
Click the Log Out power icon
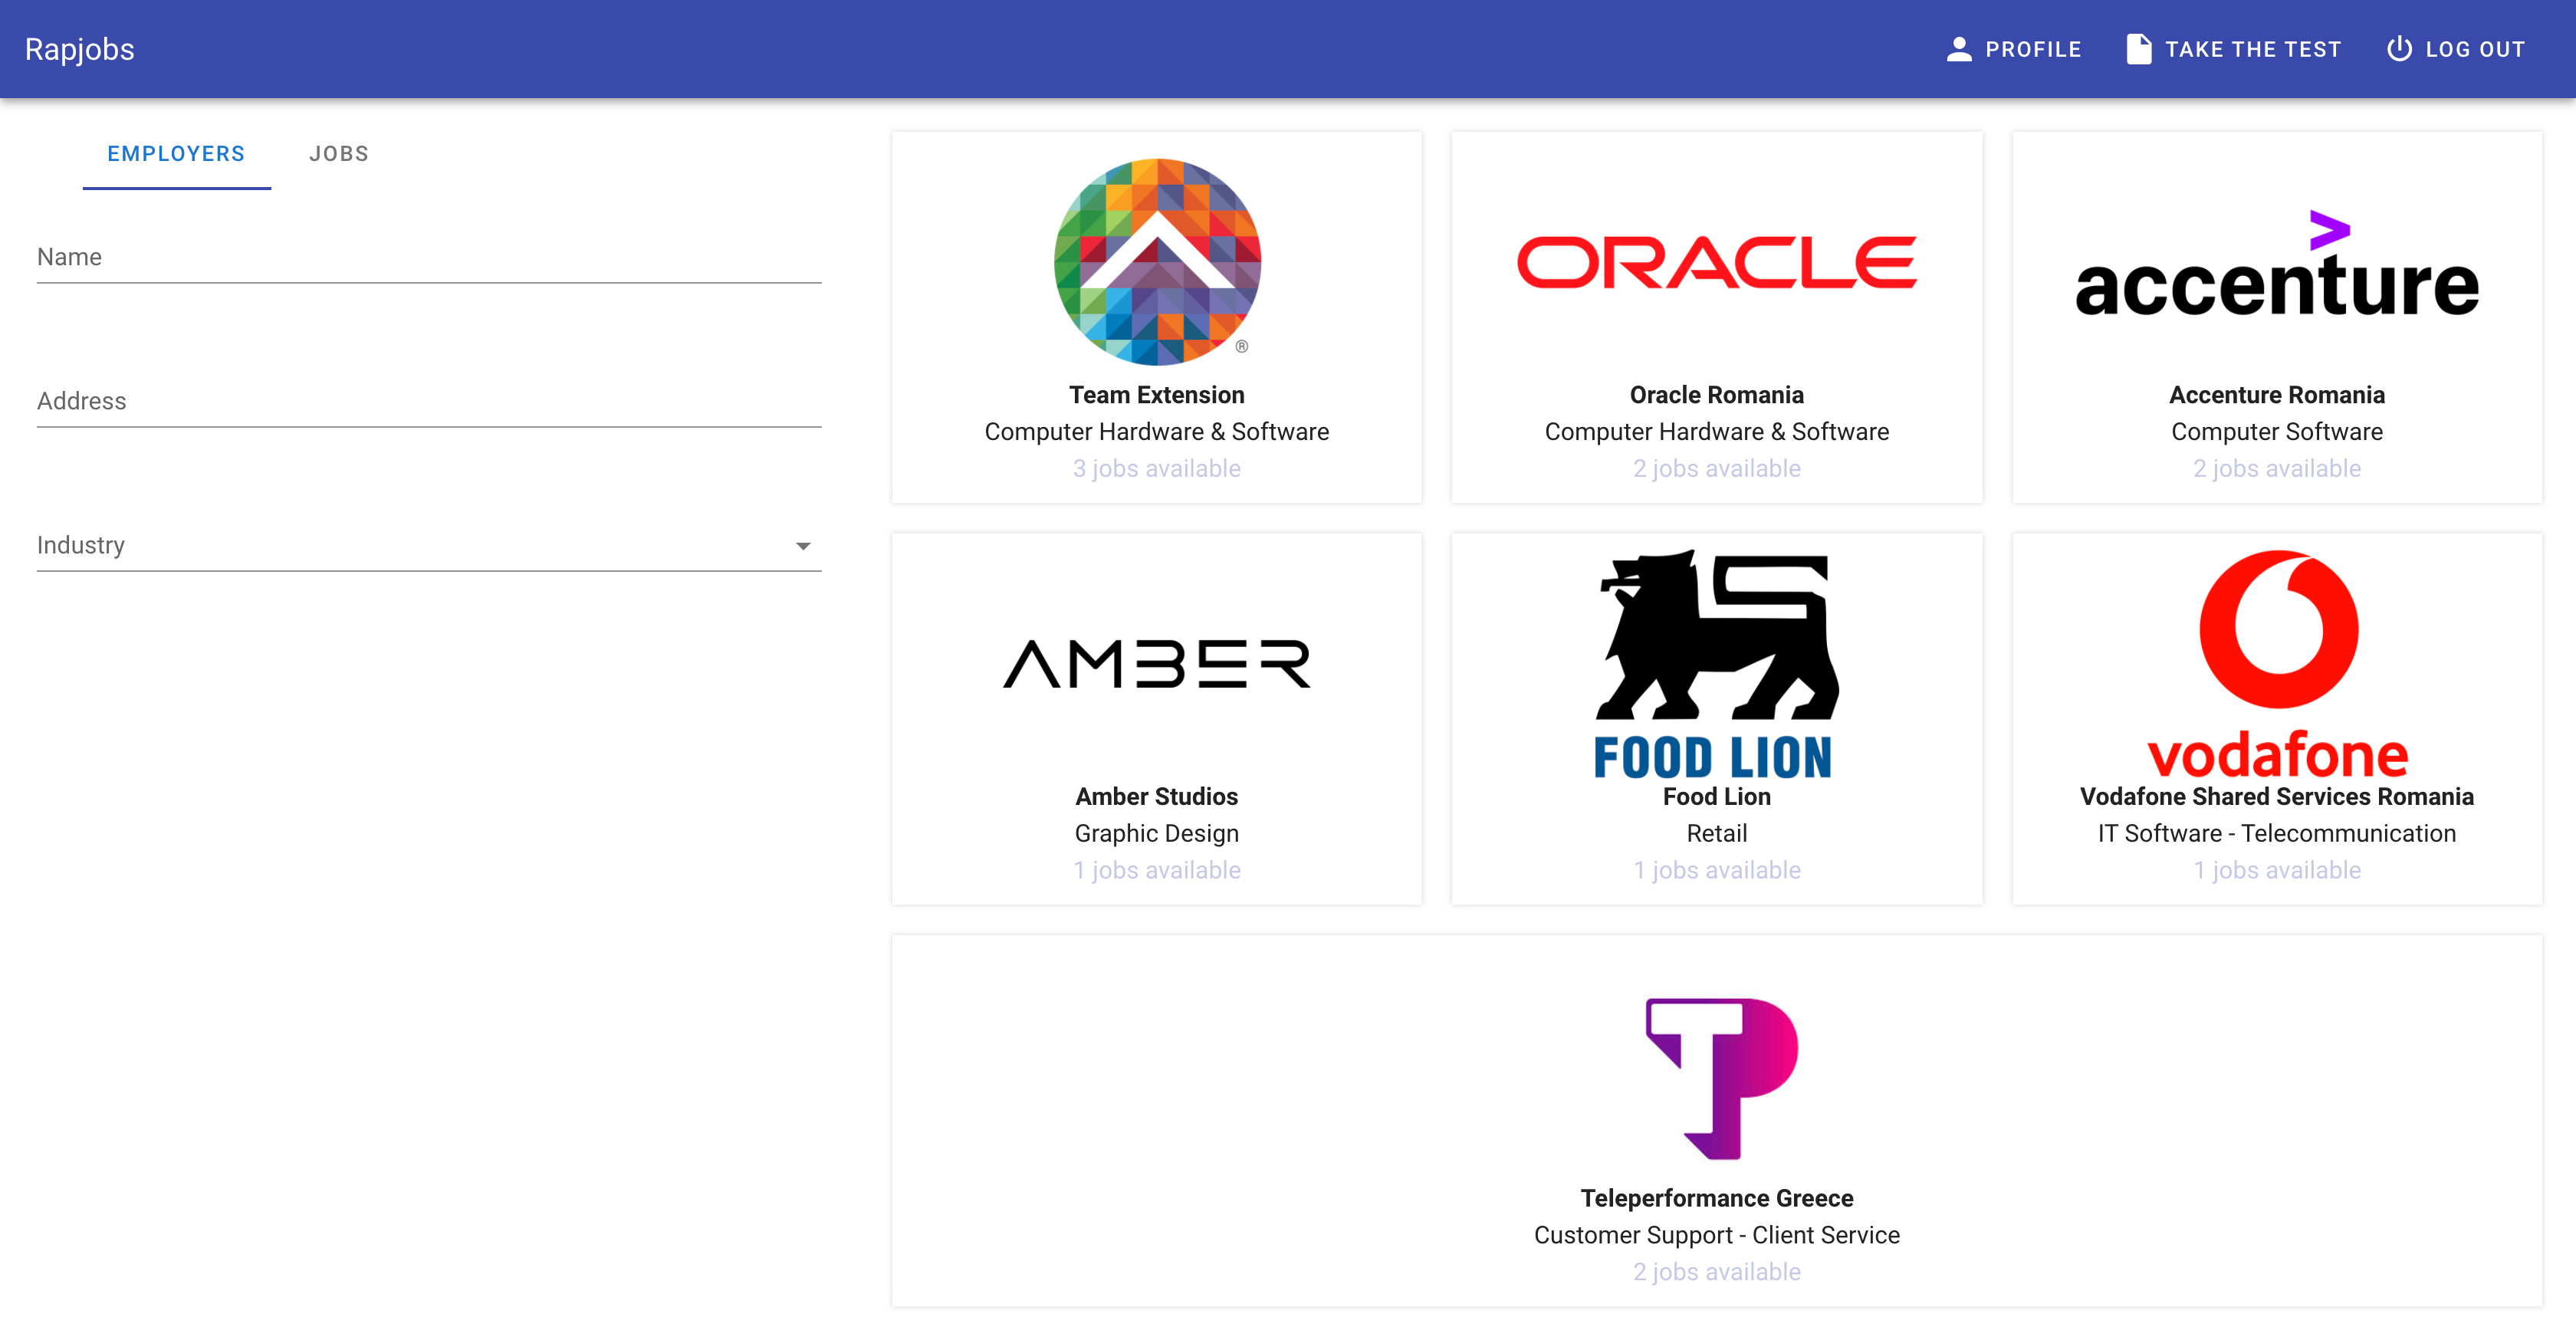coord(2398,49)
